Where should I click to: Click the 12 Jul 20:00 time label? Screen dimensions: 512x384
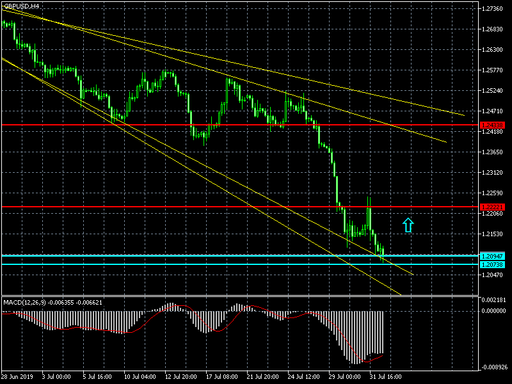point(180,377)
